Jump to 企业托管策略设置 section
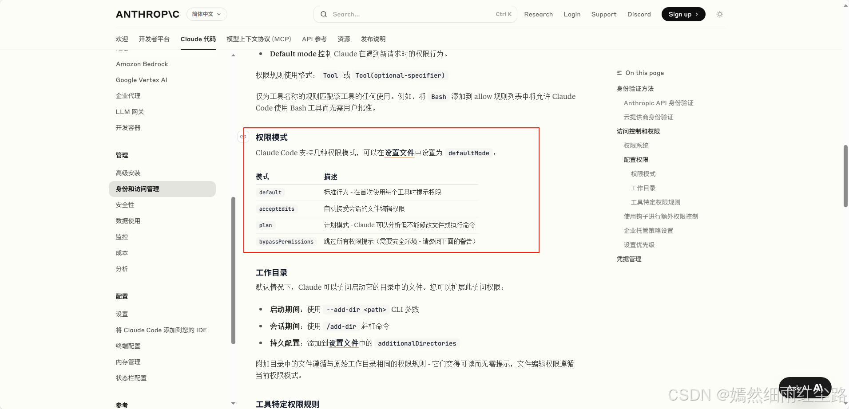This screenshot has width=849, height=409. (x=648, y=231)
